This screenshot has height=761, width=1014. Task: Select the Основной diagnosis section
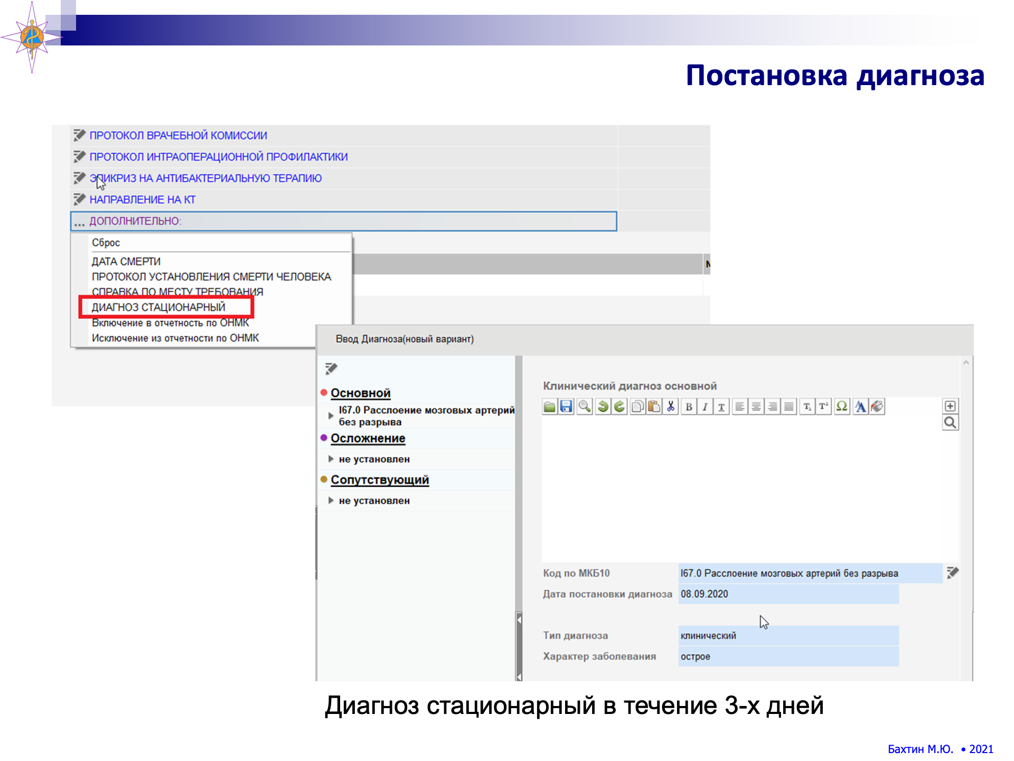(x=361, y=393)
